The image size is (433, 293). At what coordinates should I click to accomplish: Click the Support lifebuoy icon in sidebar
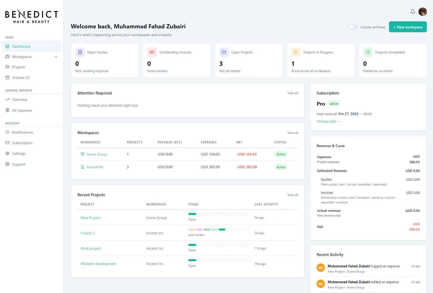[7, 164]
